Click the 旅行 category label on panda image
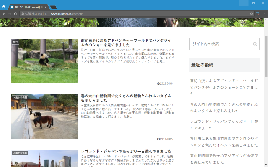The image size is (268, 167). (15, 42)
